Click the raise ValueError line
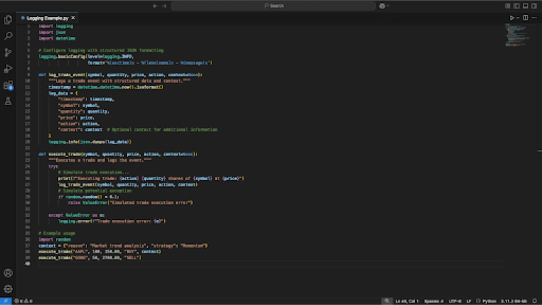The image size is (542, 305). click(x=130, y=203)
